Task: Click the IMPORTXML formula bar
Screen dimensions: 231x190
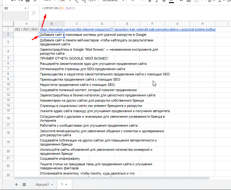Action: [x=124, y=8]
